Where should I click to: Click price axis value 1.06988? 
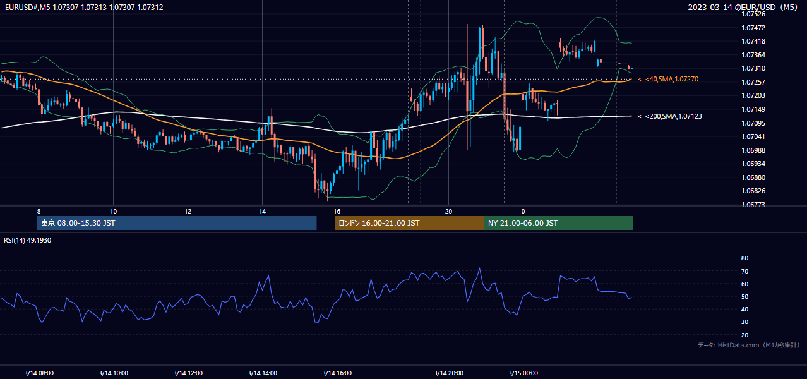[x=753, y=150]
